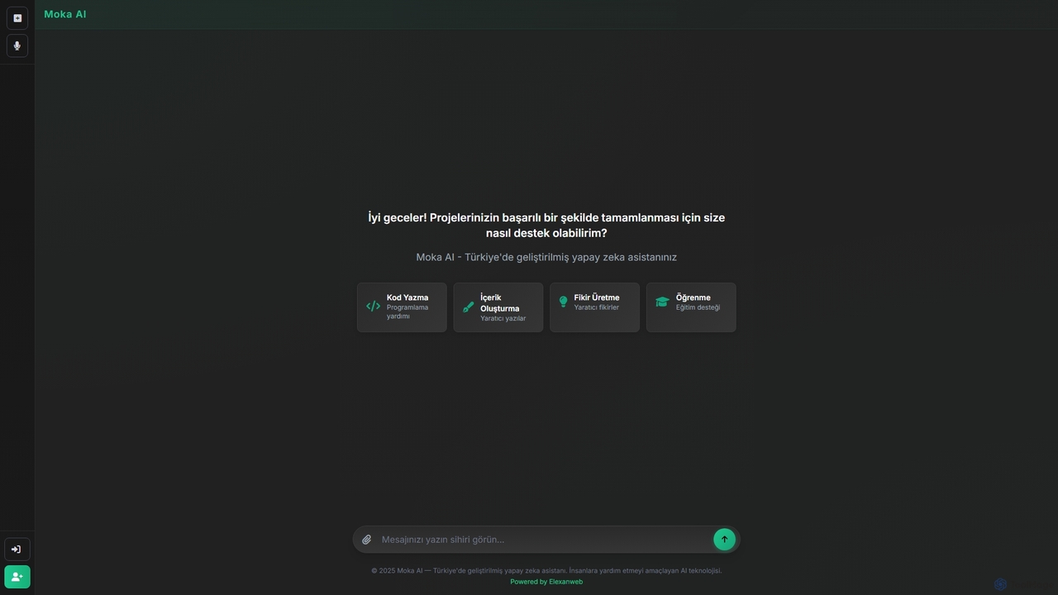This screenshot has height=595, width=1058.
Task: Click the brush icon in İçerik Oluşturma
Action: click(469, 307)
